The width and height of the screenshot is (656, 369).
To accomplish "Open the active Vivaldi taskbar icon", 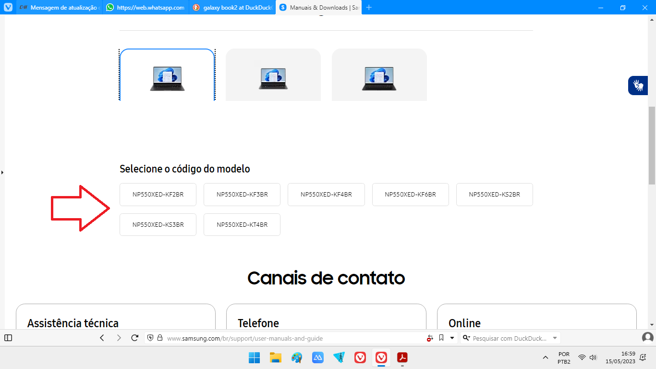I will pyautogui.click(x=381, y=357).
